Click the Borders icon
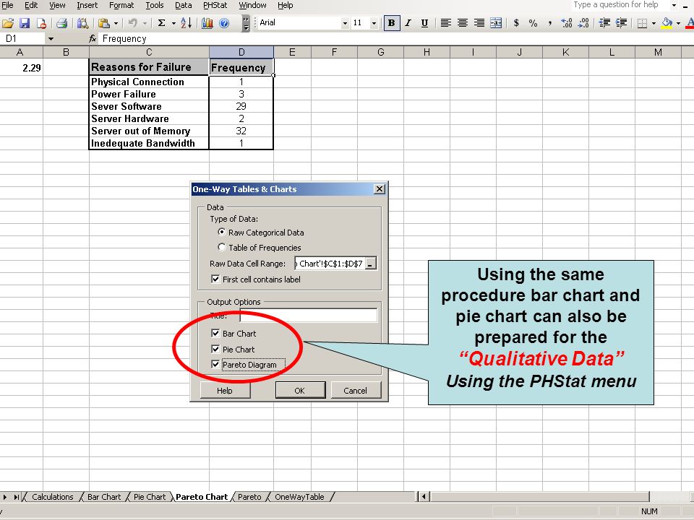The width and height of the screenshot is (694, 520). (642, 23)
